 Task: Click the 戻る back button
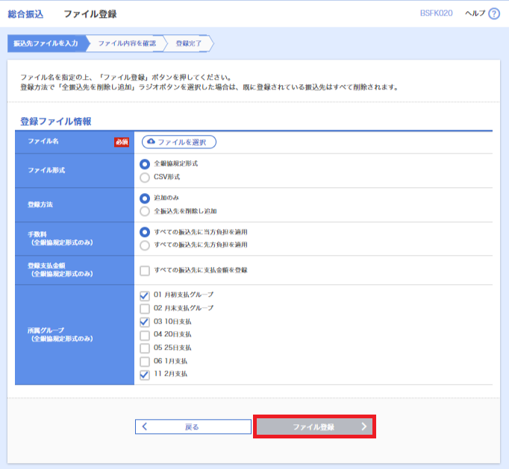[x=193, y=426]
